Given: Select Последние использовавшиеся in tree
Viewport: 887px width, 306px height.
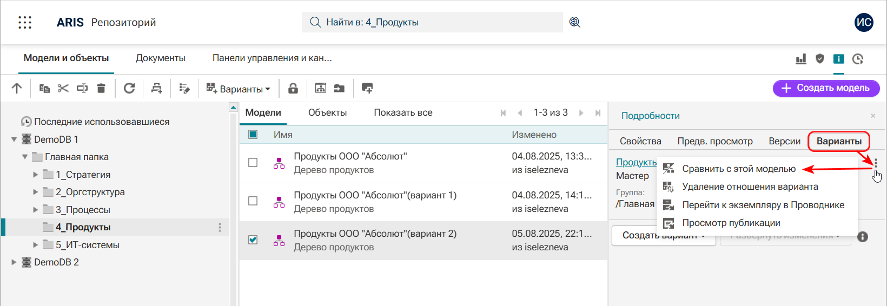Looking at the screenshot, I should click(x=102, y=122).
